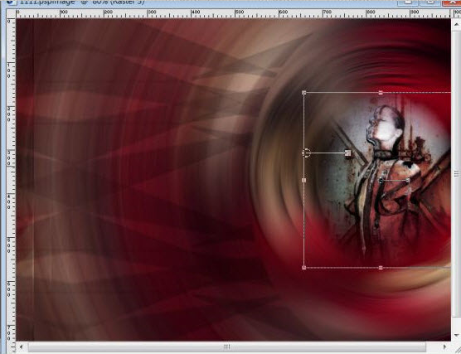Click the vertical scrollbar's down arrow

pyautogui.click(x=456, y=335)
